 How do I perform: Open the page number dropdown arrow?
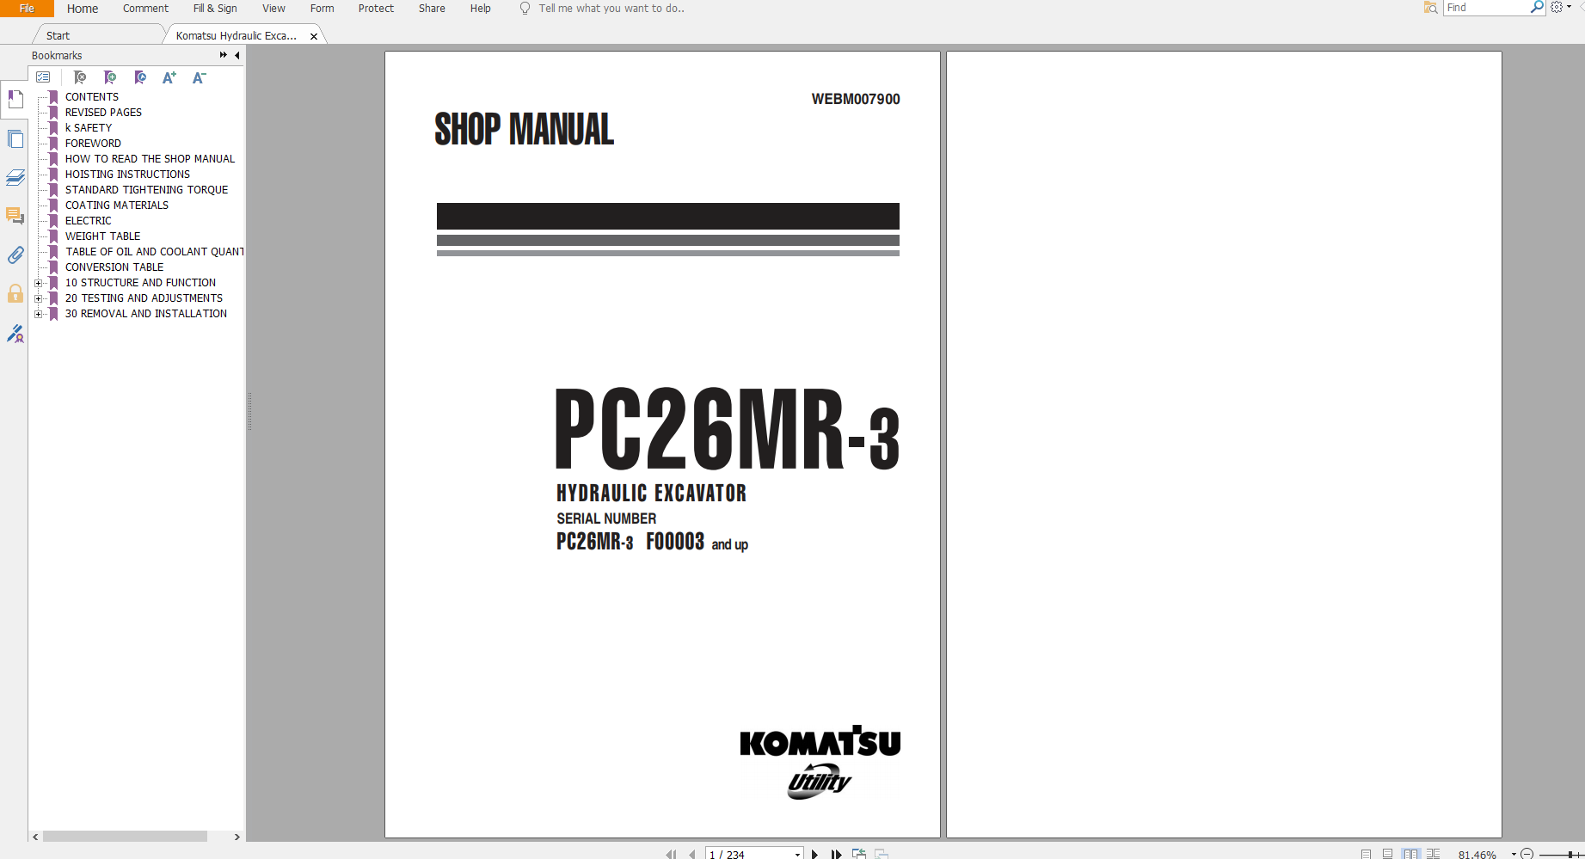coord(797,854)
